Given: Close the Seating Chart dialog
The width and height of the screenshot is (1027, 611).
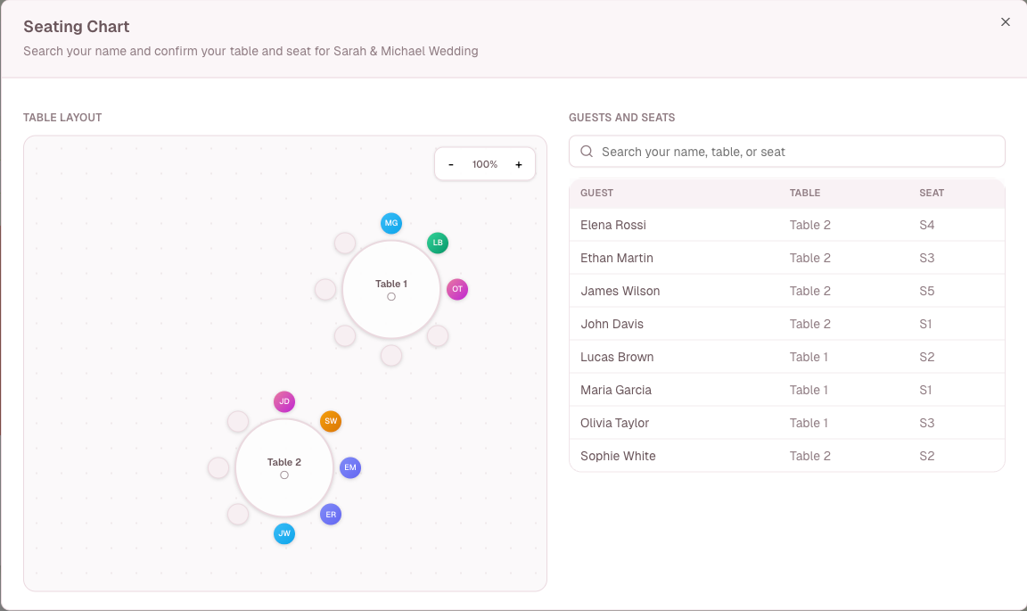Looking at the screenshot, I should click(x=1006, y=22).
